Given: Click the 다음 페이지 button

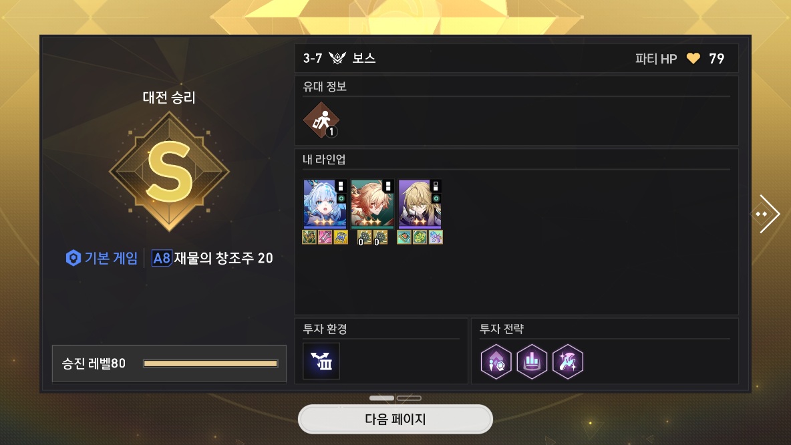Looking at the screenshot, I should (395, 419).
